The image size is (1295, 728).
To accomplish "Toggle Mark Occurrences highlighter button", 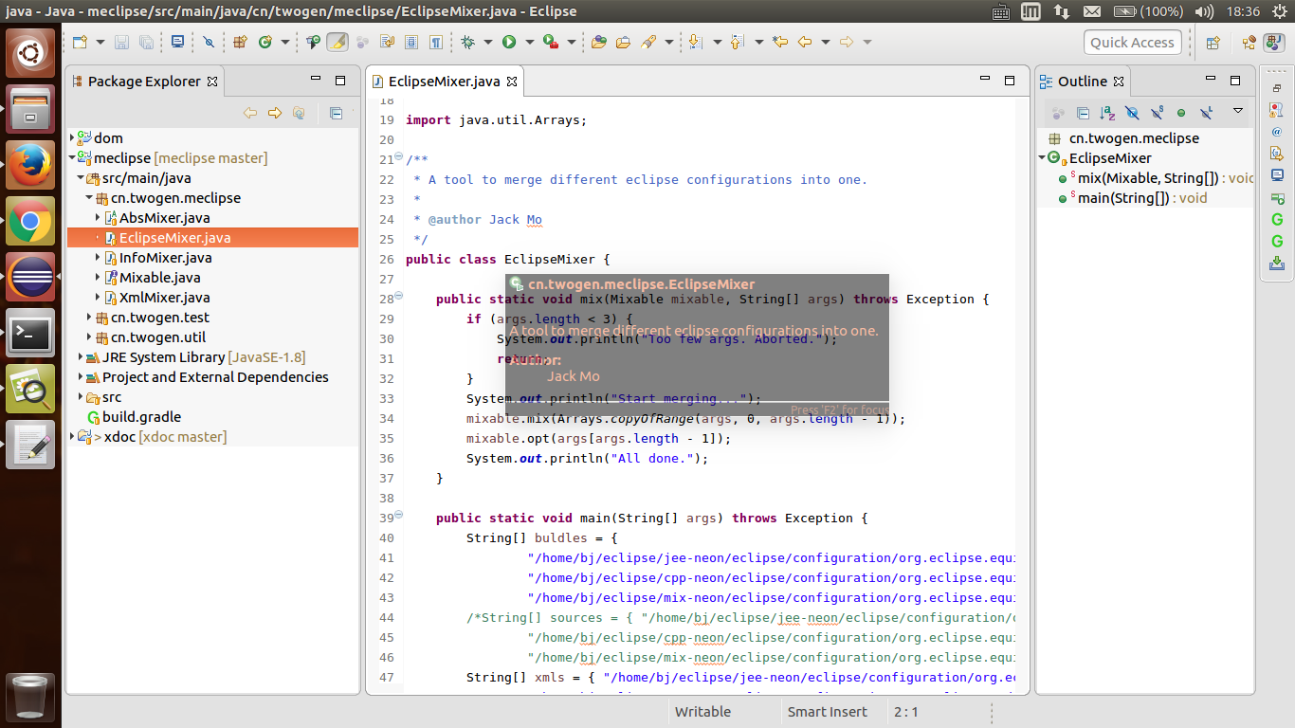I will click(x=337, y=42).
